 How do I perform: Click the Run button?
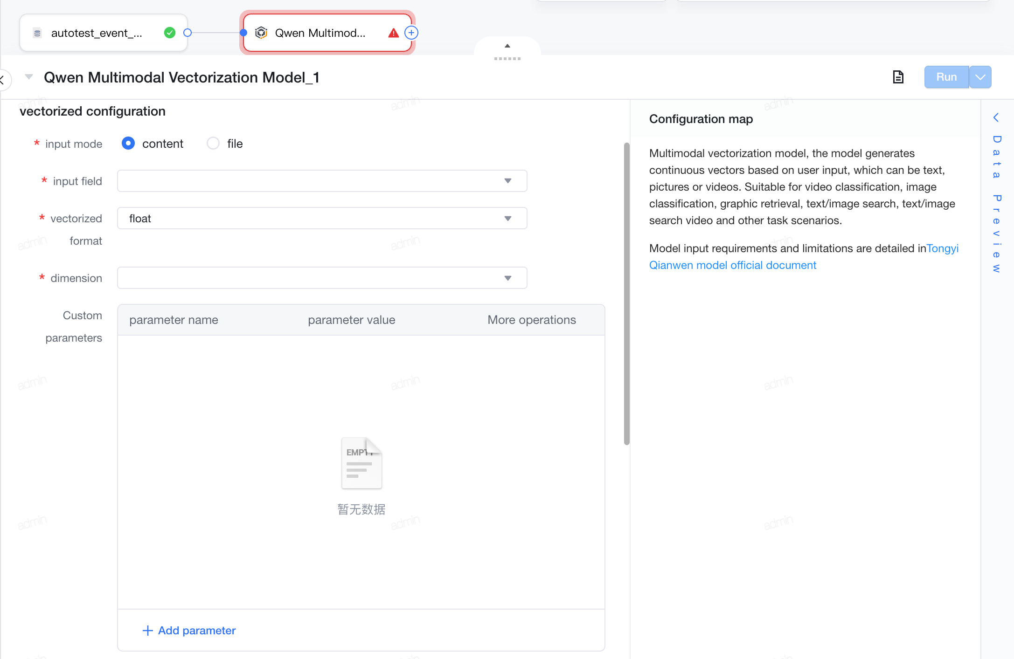[x=946, y=77]
